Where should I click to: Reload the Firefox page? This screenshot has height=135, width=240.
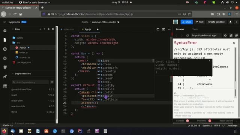click(x=15, y=14)
